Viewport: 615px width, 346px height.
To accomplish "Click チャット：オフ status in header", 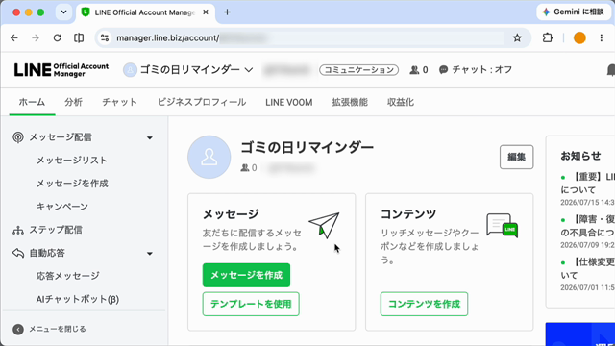I will coord(476,70).
